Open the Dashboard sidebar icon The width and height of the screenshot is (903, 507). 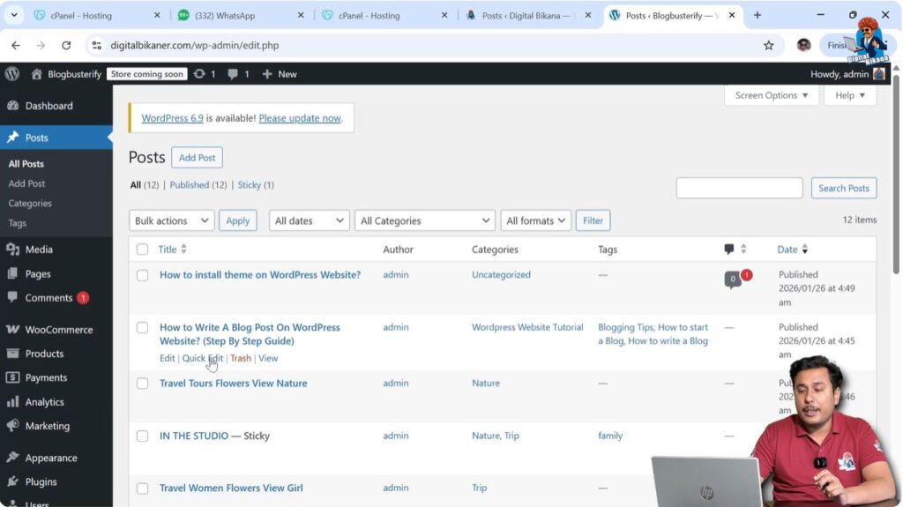(x=12, y=106)
